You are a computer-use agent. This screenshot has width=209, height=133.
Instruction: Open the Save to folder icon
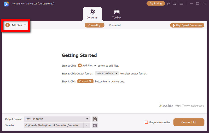(95, 125)
